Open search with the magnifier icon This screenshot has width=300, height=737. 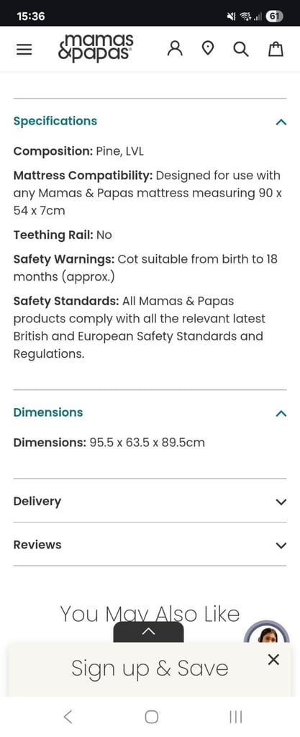(x=241, y=49)
